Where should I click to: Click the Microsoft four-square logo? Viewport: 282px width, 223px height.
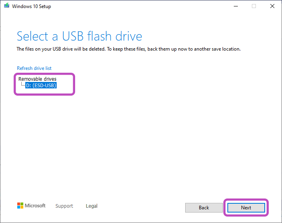[20, 206]
